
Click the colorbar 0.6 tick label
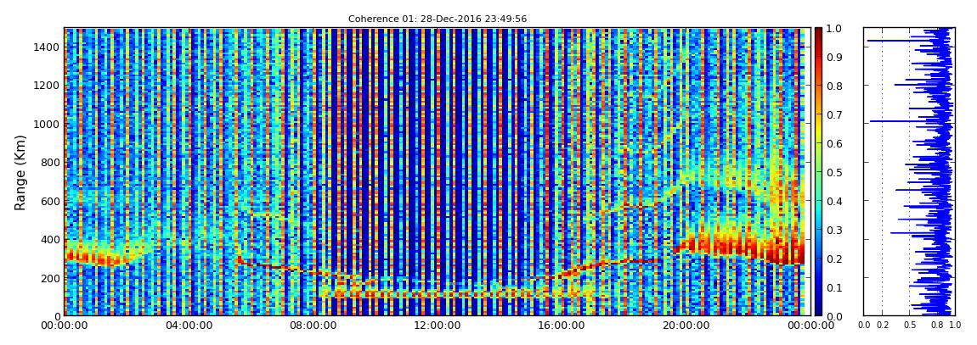point(833,143)
